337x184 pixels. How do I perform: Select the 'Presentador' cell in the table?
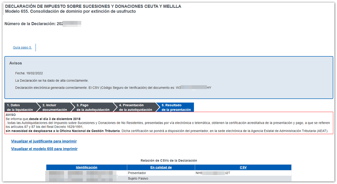coord(137,173)
